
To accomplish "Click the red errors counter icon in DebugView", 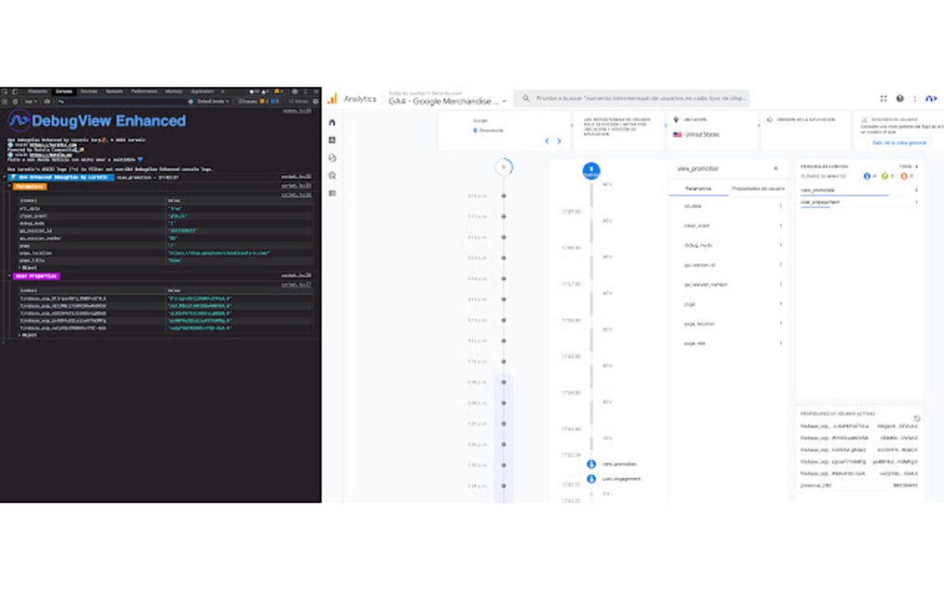I will tap(904, 176).
